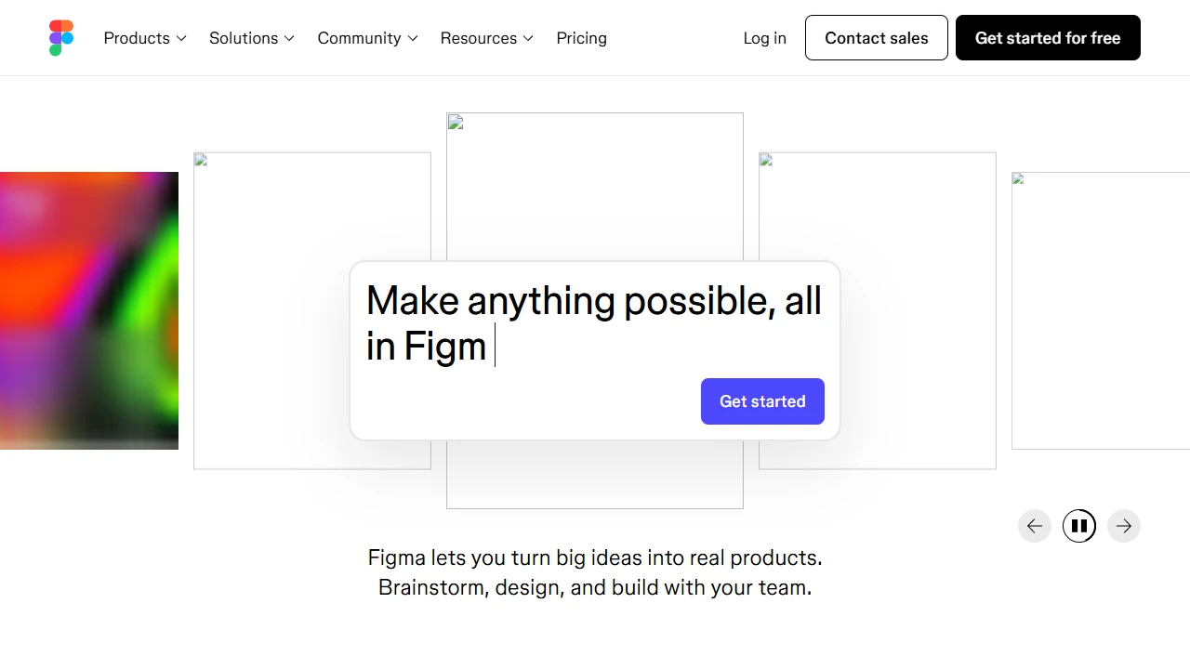Click the Contact sales button
Image resolution: width=1190 pixels, height=669 pixels.
tap(876, 37)
